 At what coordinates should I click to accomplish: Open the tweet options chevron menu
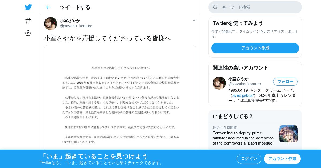(194, 21)
